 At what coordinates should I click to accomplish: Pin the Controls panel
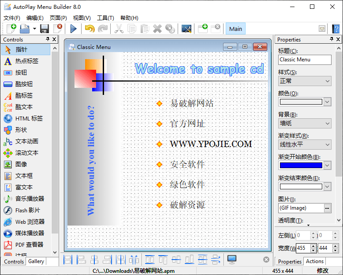(x=48, y=39)
